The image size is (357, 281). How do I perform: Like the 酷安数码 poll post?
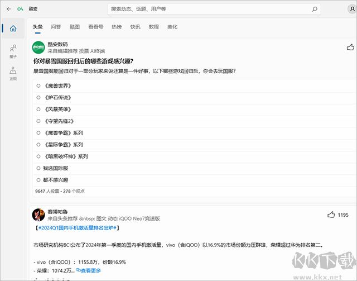click(350, 47)
